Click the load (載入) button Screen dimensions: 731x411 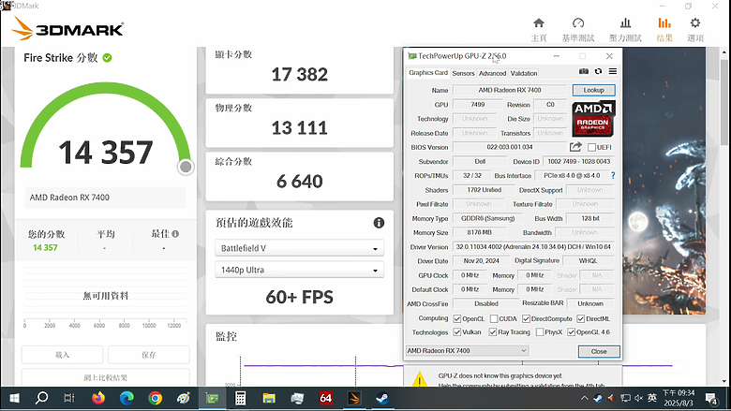(62, 355)
